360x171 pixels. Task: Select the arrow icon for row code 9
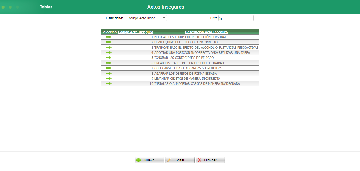click(109, 78)
